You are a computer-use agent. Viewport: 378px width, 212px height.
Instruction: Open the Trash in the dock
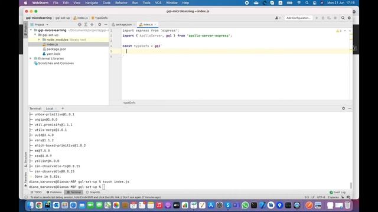tap(347, 206)
